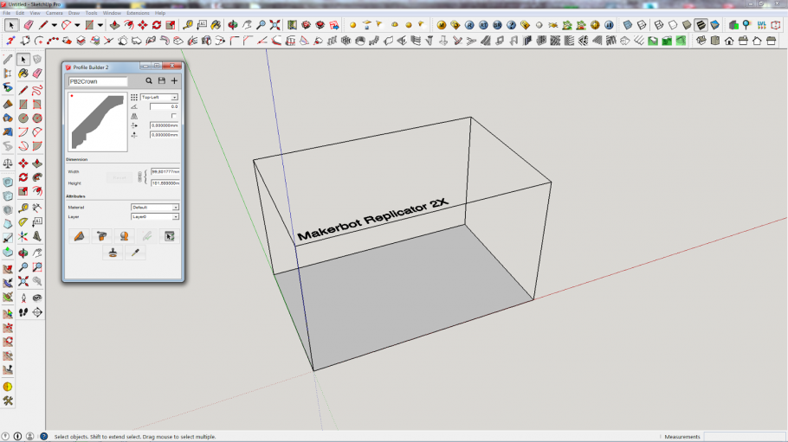Select the Position Camera tool in left toolbar
Viewport: 788px width, 442px height.
pyautogui.click(x=23, y=298)
